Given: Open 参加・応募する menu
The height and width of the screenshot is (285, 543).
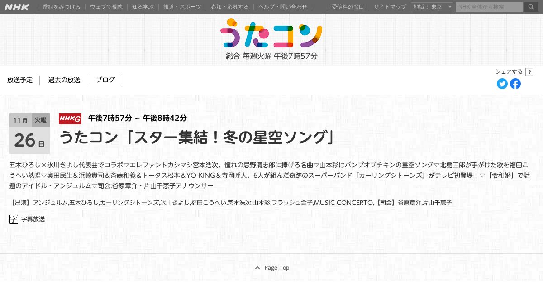Looking at the screenshot, I should click(230, 7).
